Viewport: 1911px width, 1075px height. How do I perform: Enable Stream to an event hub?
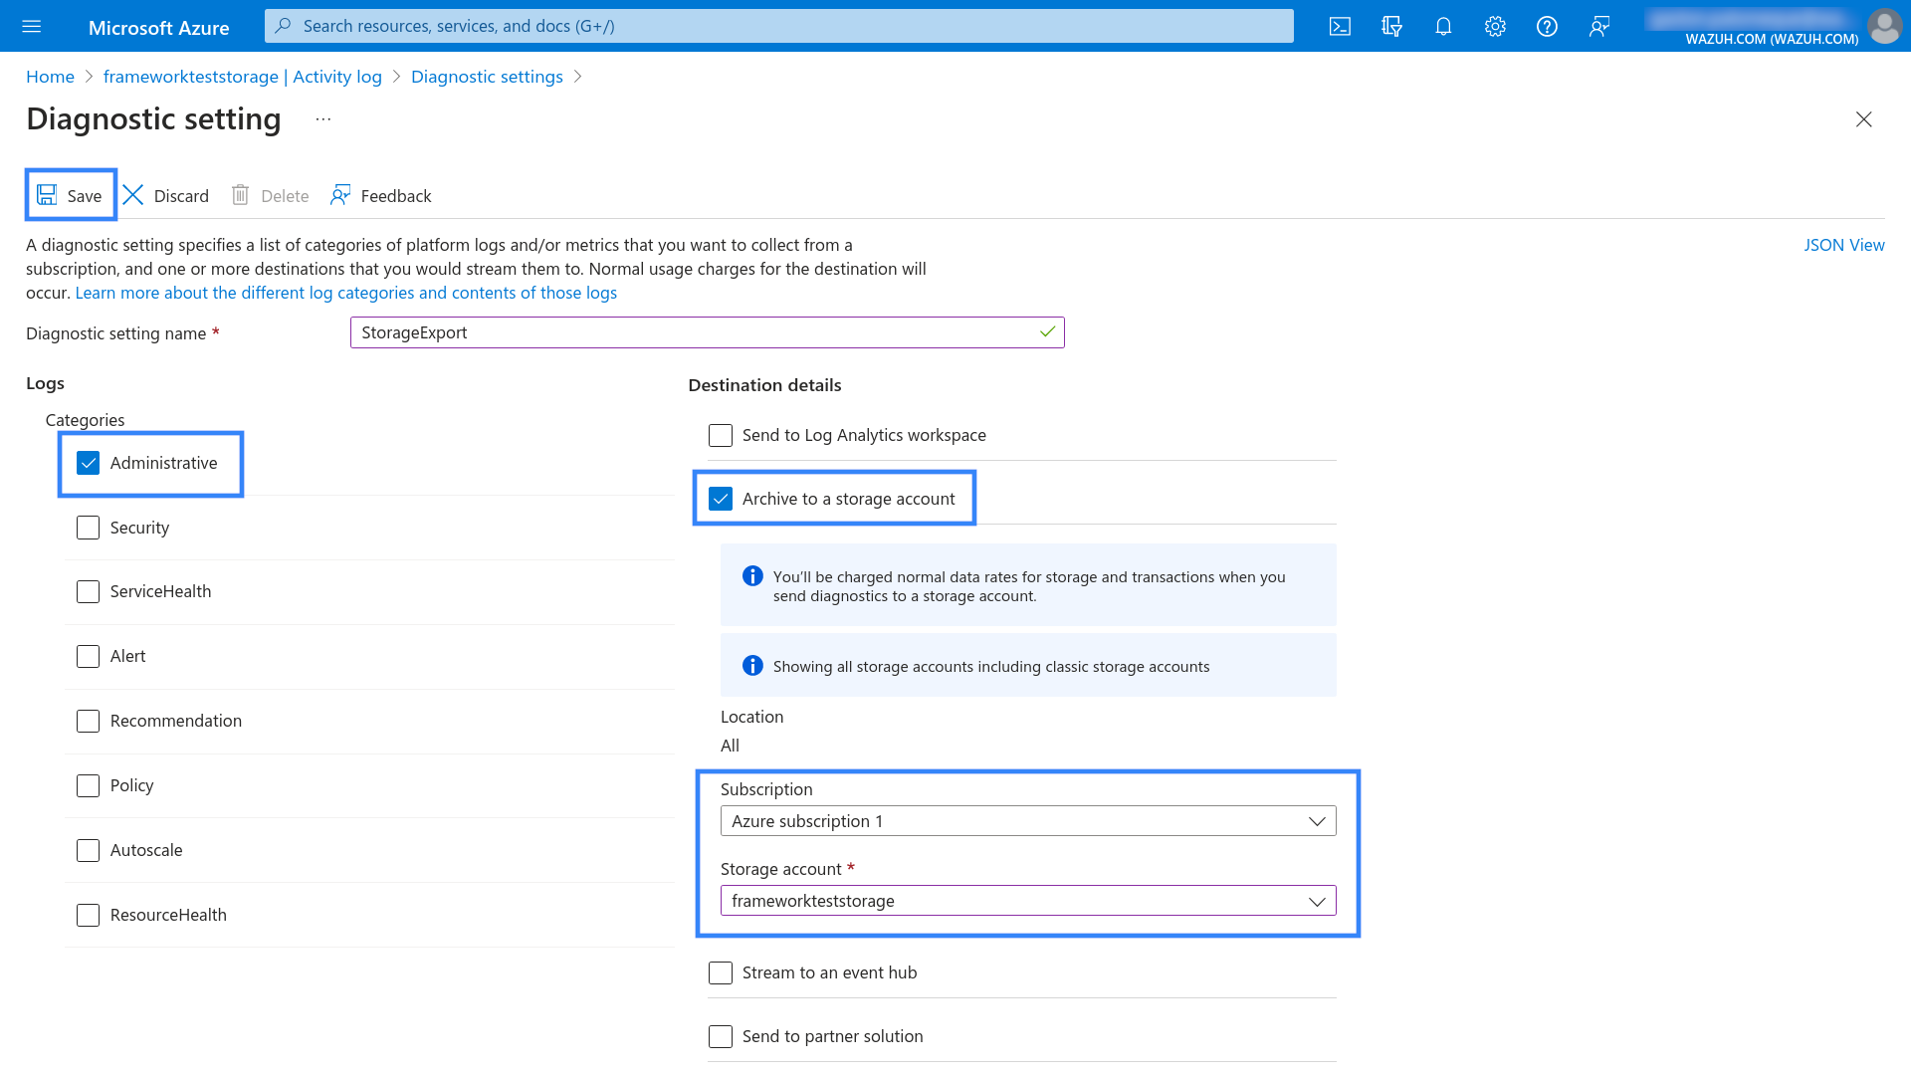pos(721,972)
